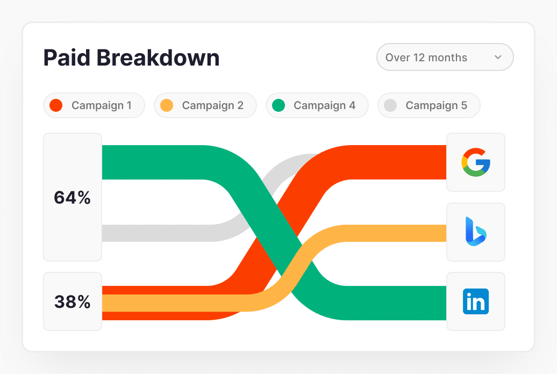Toggle the Campaign 5 legend chip
This screenshot has height=374, width=557.
(429, 105)
